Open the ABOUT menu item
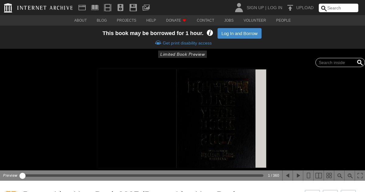Screen dimensions: 365x192 click(80, 20)
